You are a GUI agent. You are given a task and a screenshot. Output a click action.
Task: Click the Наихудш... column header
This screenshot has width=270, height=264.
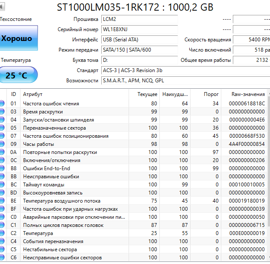[175, 94]
